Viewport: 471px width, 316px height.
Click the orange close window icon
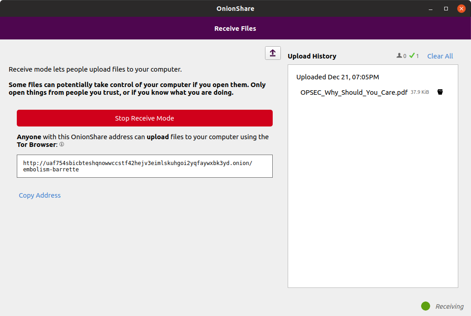[x=461, y=8]
